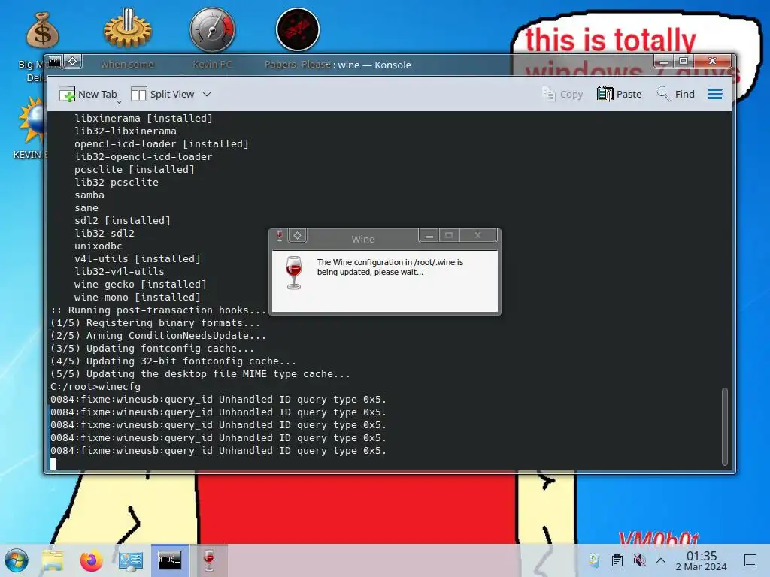Select the Wine taskbar entry
Image resolution: width=770 pixels, height=577 pixels.
click(209, 560)
